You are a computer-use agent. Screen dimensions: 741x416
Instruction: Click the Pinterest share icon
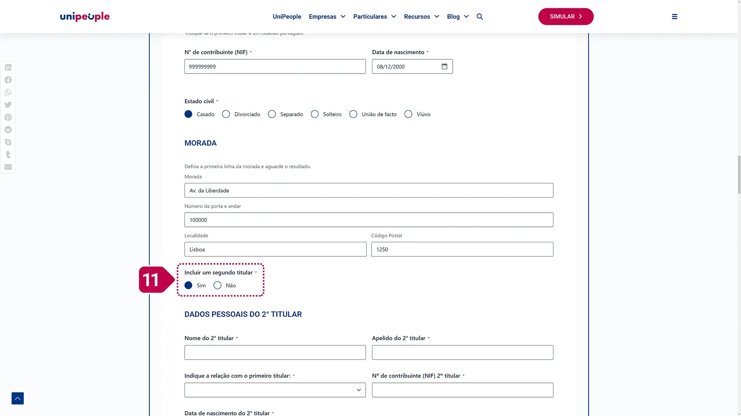click(8, 117)
